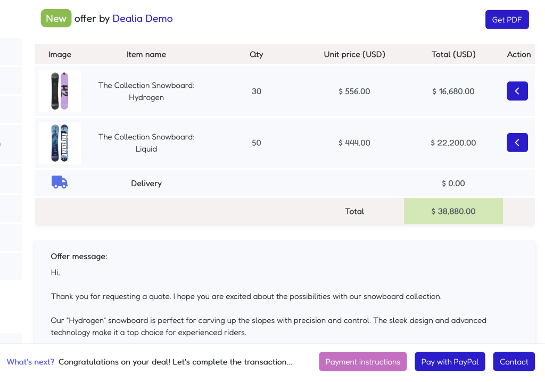Click unit price $ 556.00
Screen dimensions: 545x382
click(x=354, y=92)
